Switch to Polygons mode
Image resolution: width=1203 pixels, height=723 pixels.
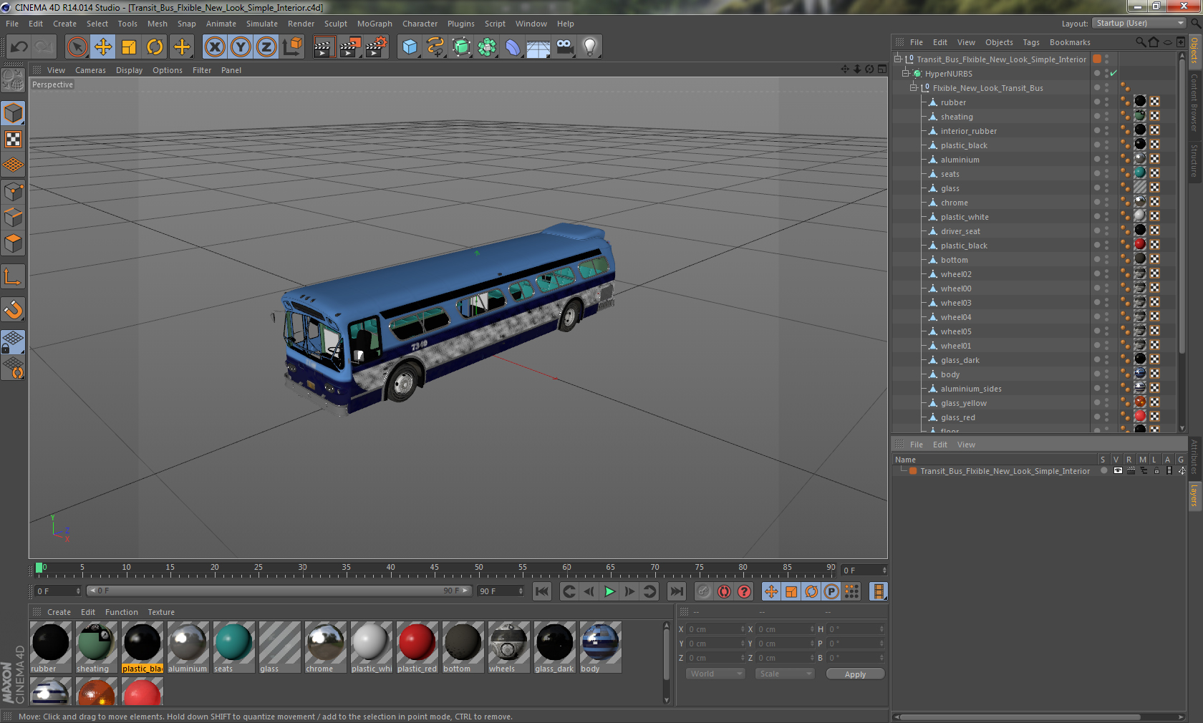[13, 243]
